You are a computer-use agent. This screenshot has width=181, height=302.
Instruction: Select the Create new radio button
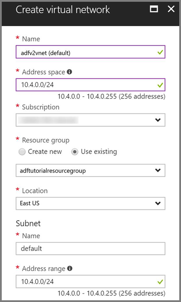tap(22, 152)
